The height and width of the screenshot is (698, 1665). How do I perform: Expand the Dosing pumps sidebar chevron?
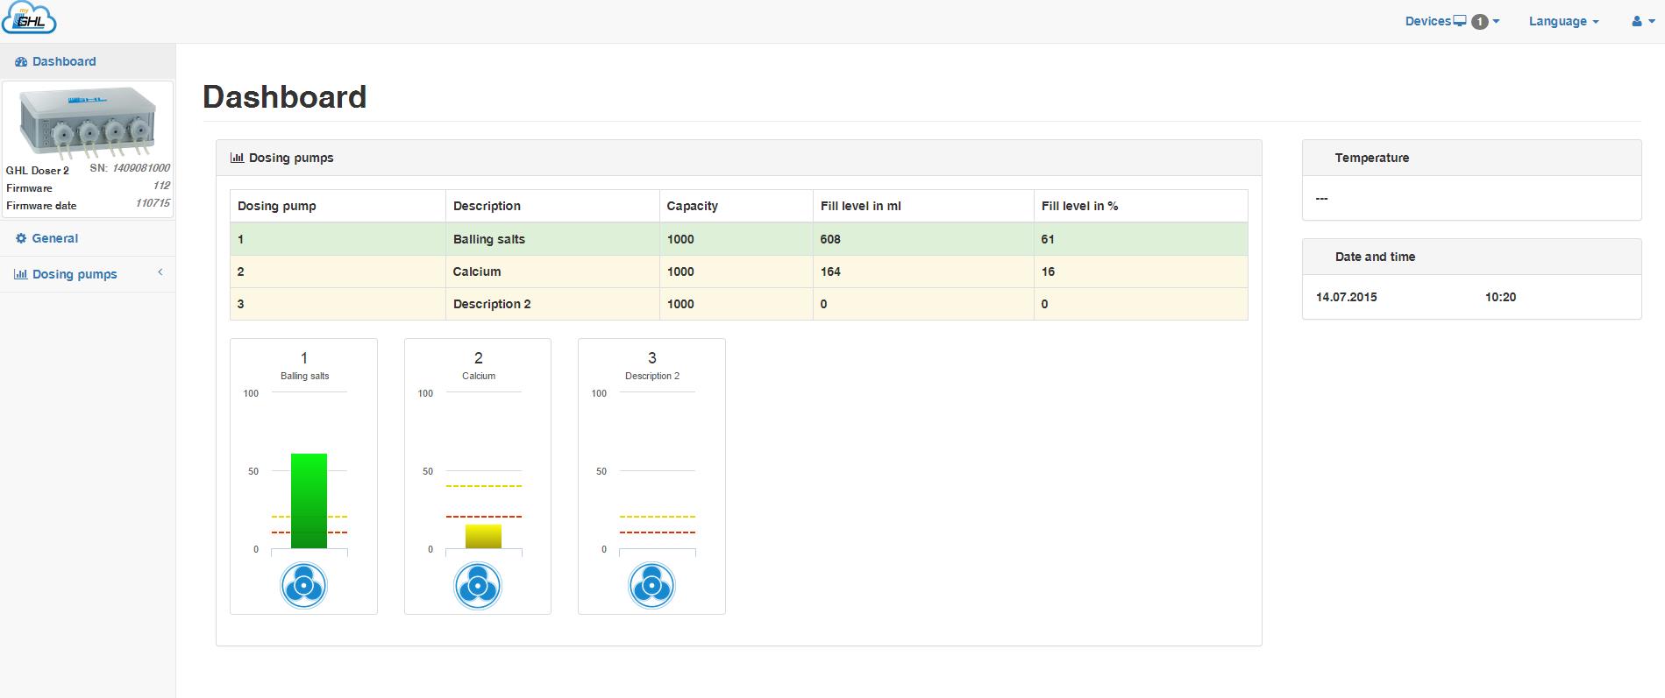(x=160, y=273)
